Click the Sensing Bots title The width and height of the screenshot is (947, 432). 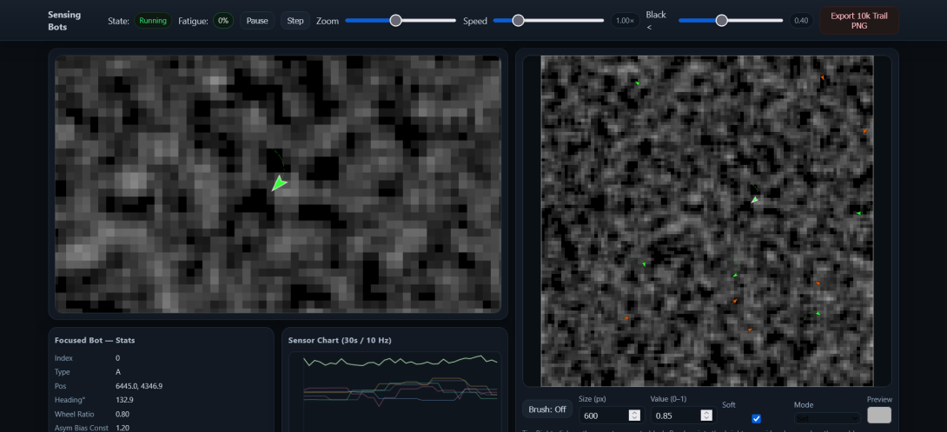[x=64, y=21]
